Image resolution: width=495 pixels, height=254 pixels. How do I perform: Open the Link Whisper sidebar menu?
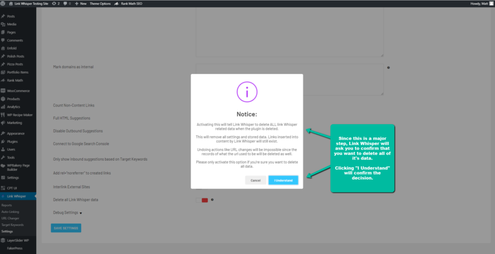(x=18, y=196)
